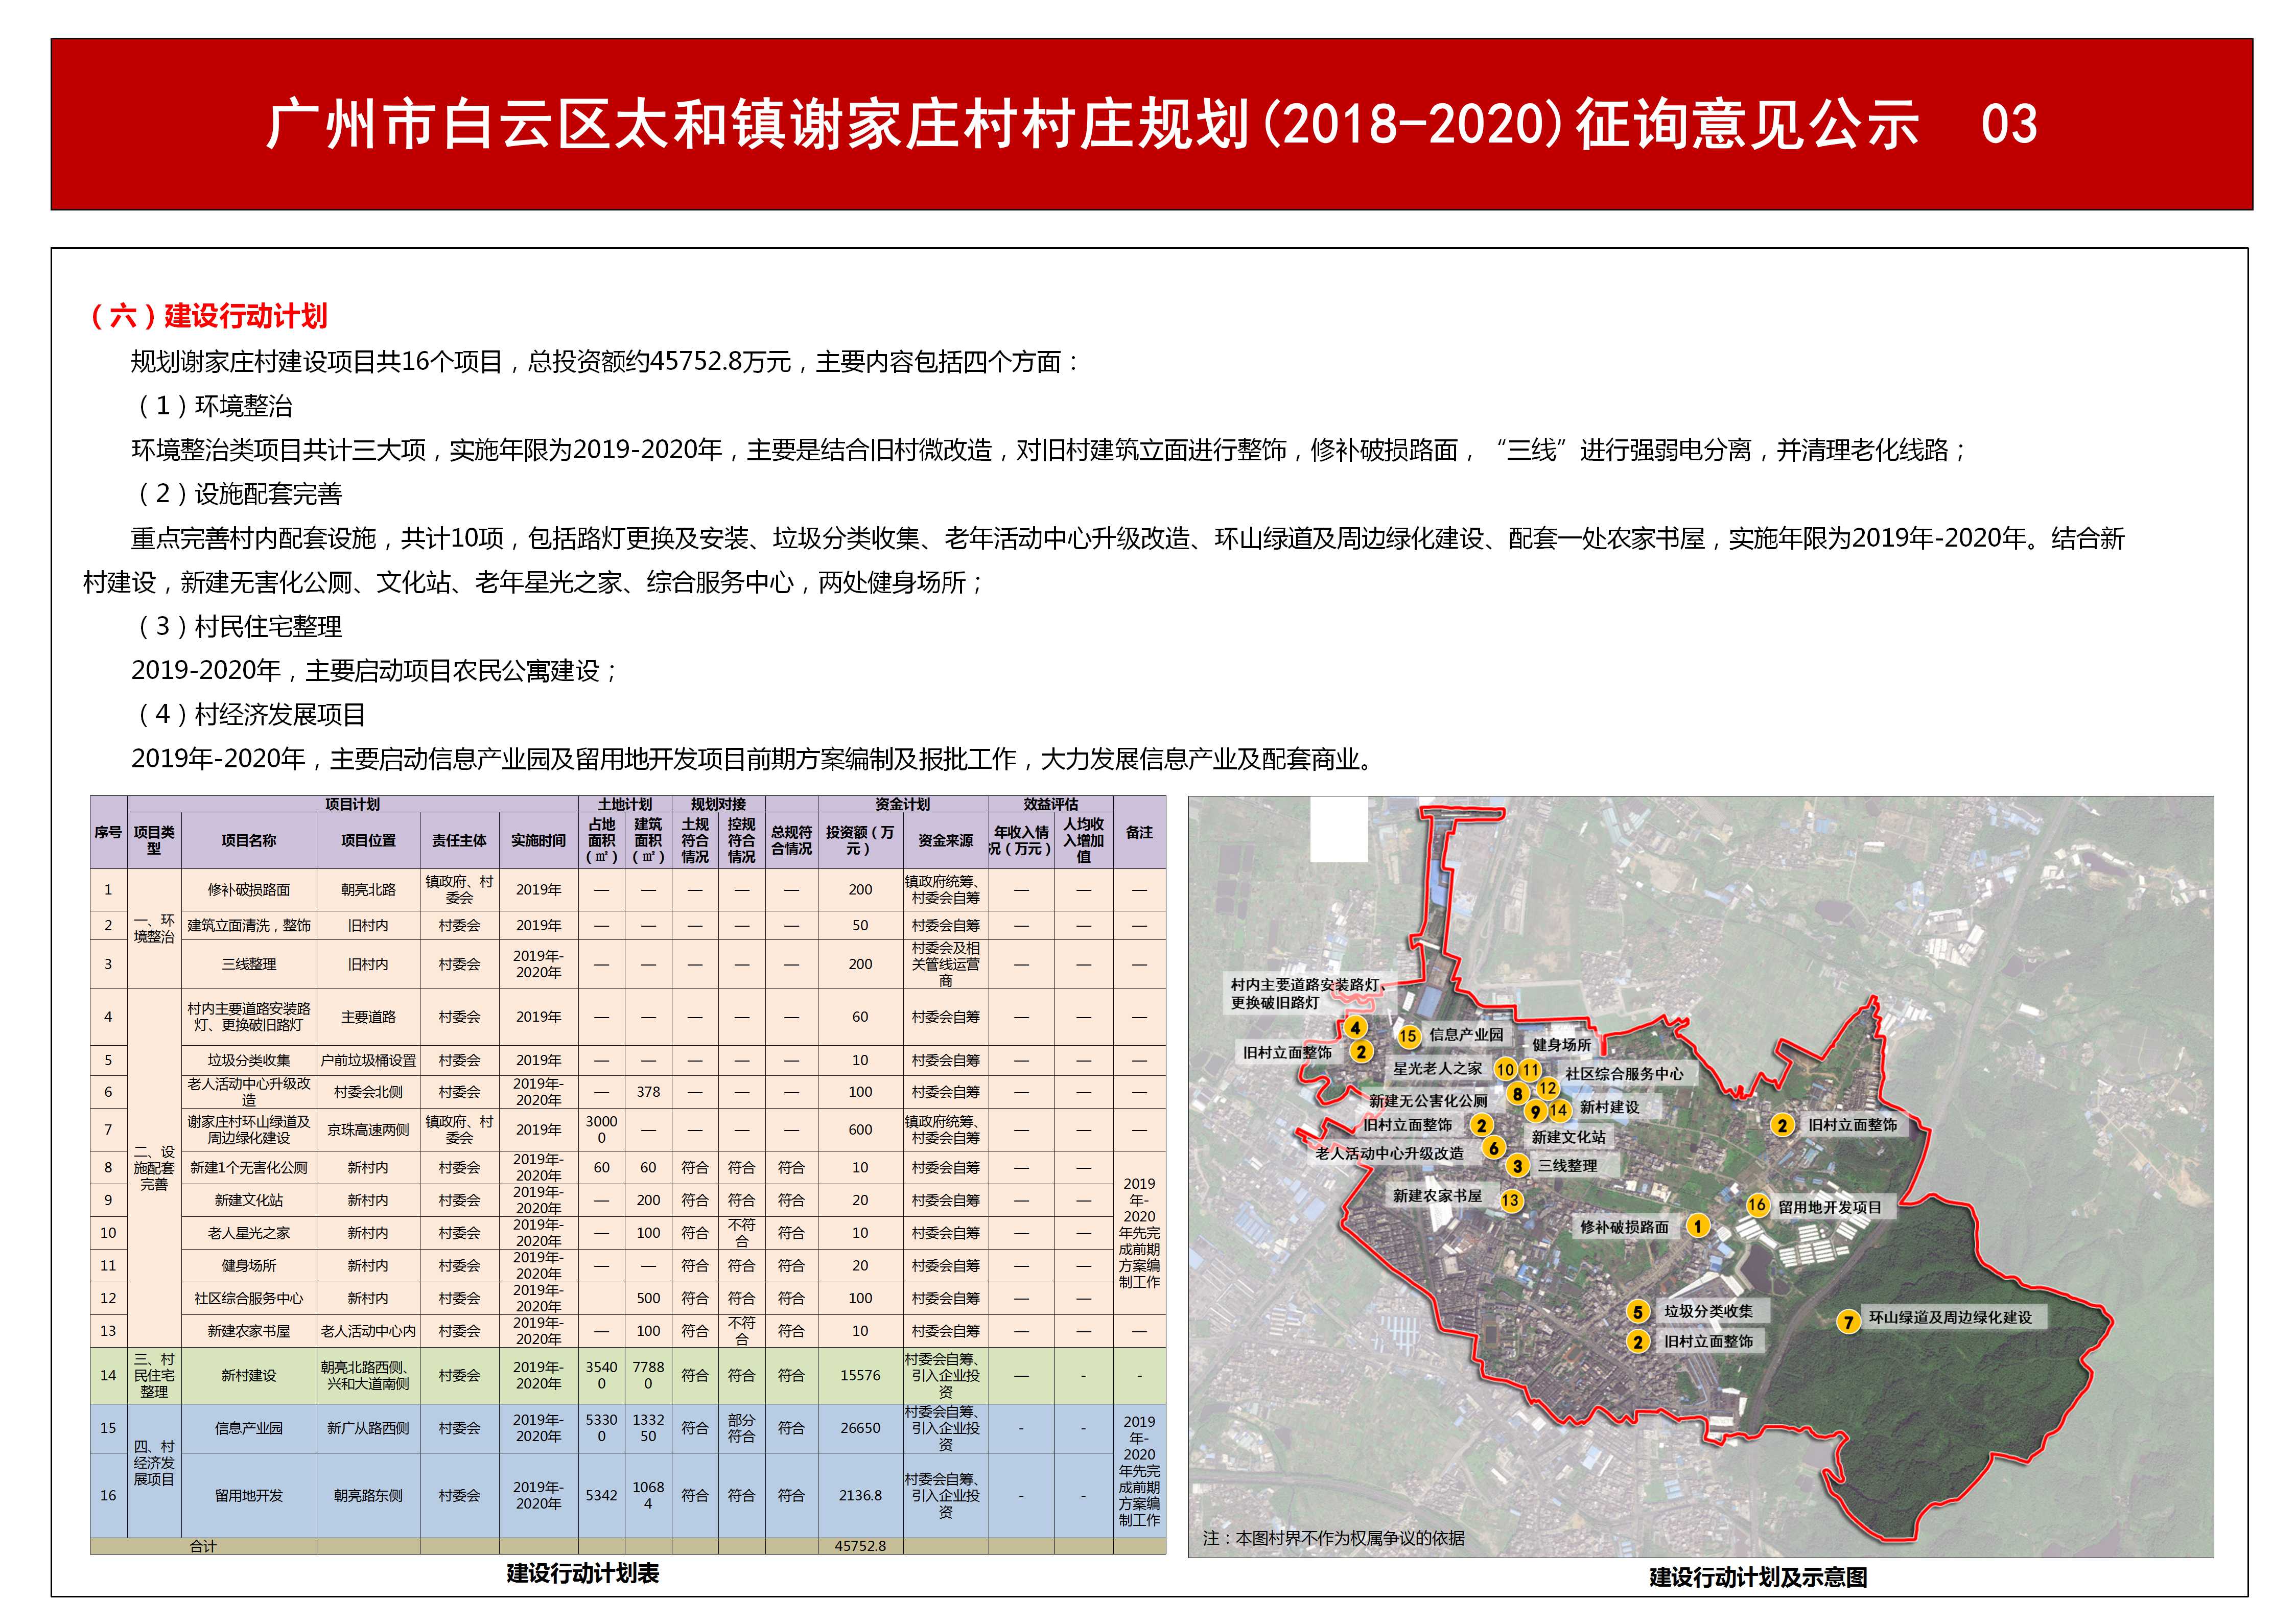Click map marker 4 beside the street lamp label
The image size is (2296, 1624).
pos(1355,1027)
